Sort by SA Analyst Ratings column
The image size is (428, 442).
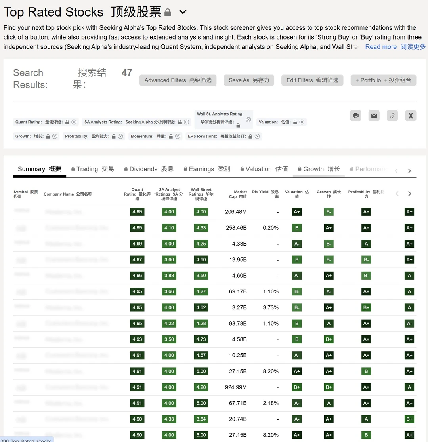pyautogui.click(x=169, y=194)
